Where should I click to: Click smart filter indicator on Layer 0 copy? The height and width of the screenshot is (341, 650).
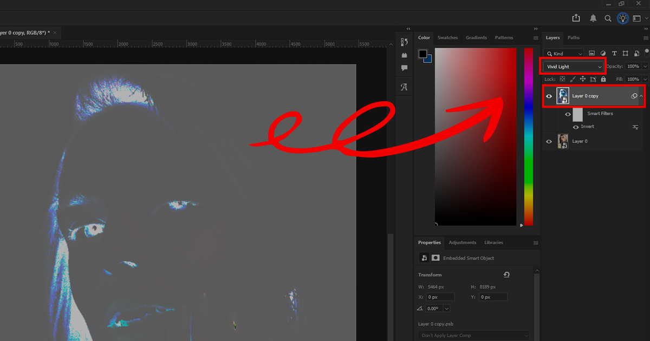click(x=634, y=96)
